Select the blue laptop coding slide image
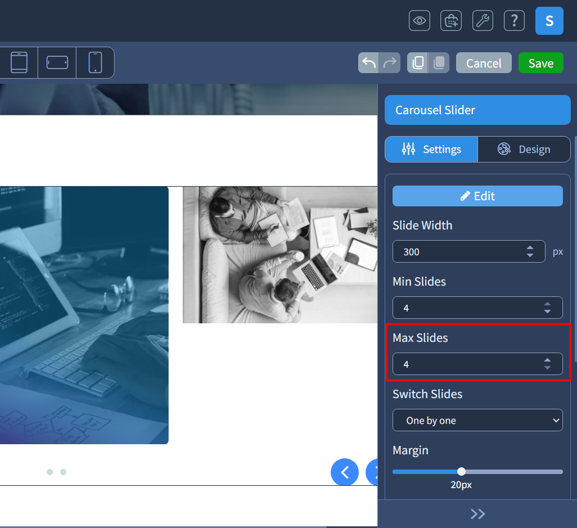 click(84, 315)
